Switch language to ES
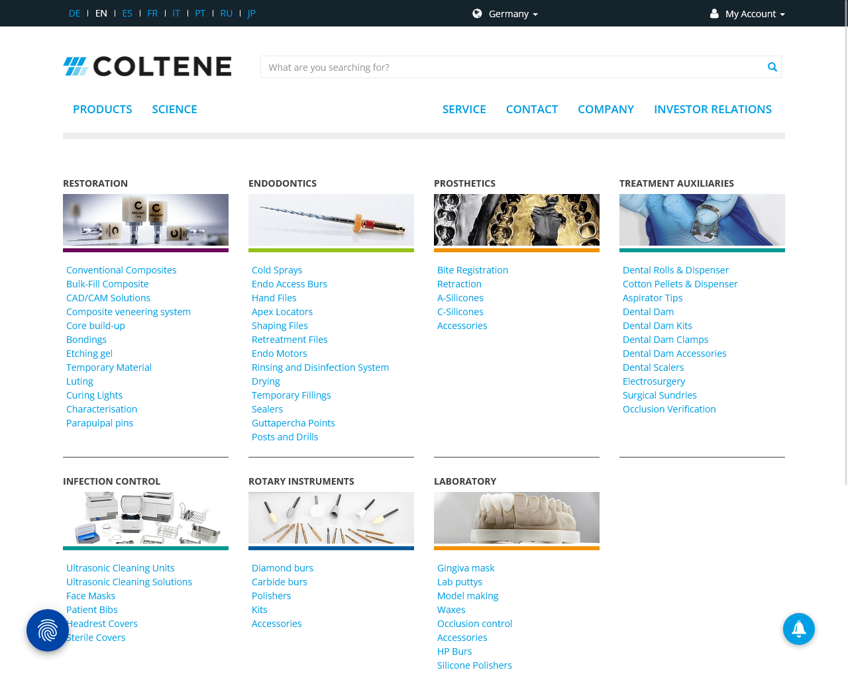Image resolution: width=848 pixels, height=678 pixels. tap(127, 13)
